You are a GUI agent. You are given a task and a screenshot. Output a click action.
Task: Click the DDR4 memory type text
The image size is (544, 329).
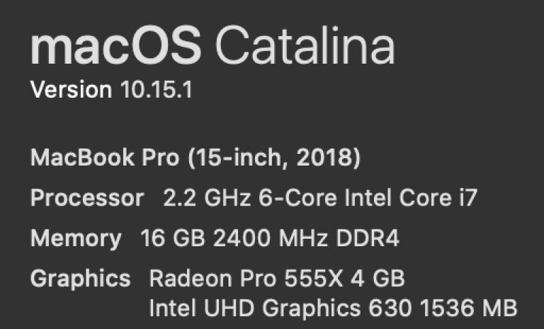click(x=368, y=238)
